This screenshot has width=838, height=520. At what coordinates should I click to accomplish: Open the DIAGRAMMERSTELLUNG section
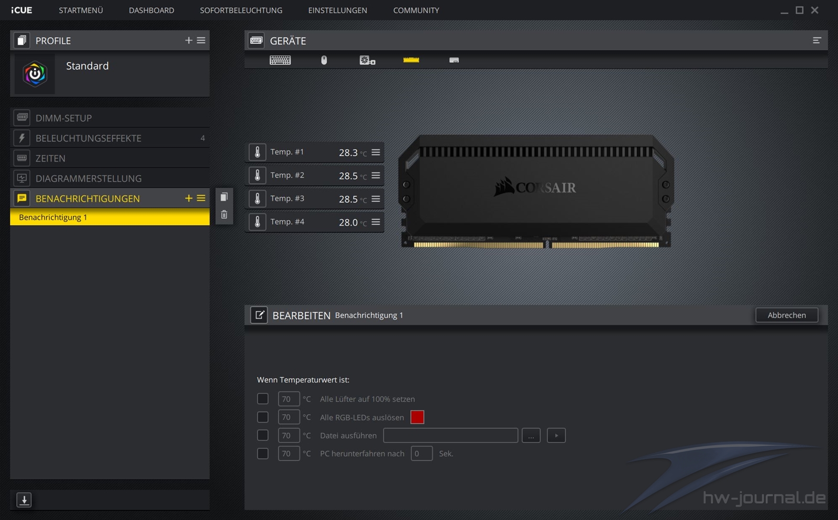click(110, 178)
